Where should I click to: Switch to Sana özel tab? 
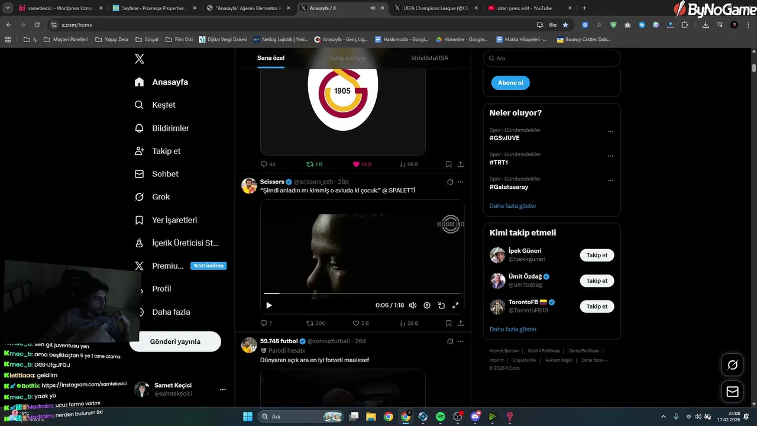coord(271,58)
